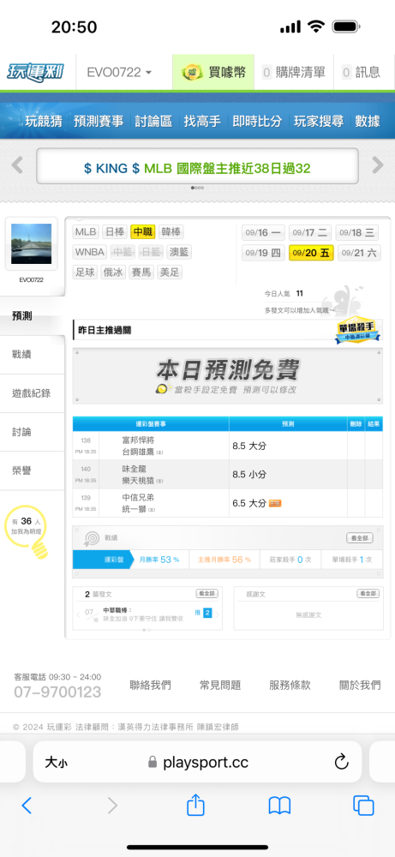The height and width of the screenshot is (857, 395).
Task: Open the 預測 sidebar tab
Action: [x=33, y=316]
